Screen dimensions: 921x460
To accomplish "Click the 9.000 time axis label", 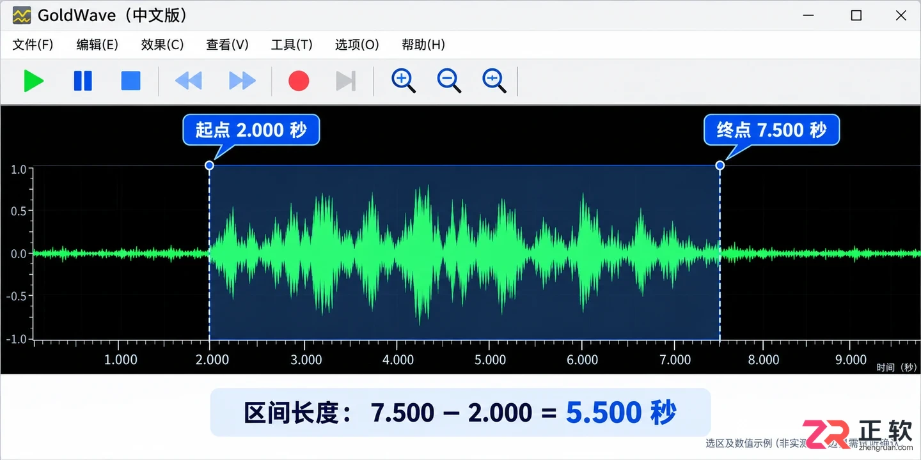I will pyautogui.click(x=851, y=360).
